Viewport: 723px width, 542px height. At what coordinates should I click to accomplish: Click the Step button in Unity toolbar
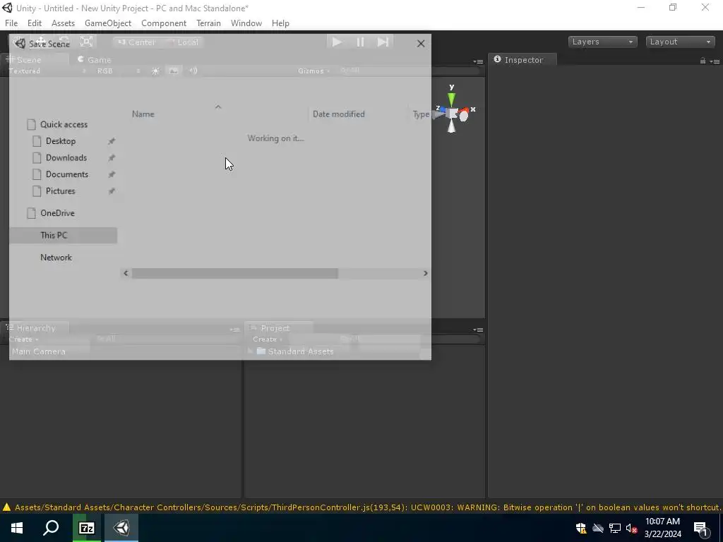pos(383,42)
